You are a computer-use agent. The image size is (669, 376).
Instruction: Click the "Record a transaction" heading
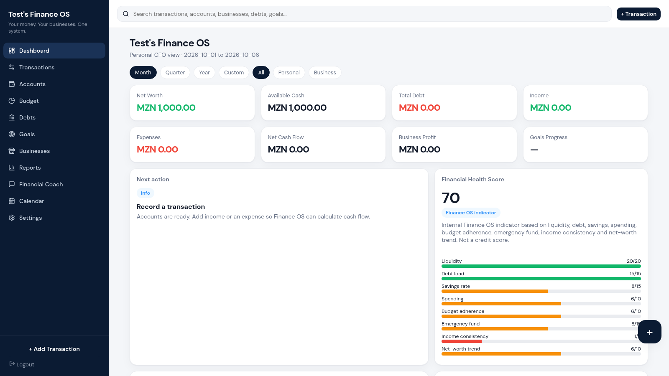(x=171, y=207)
